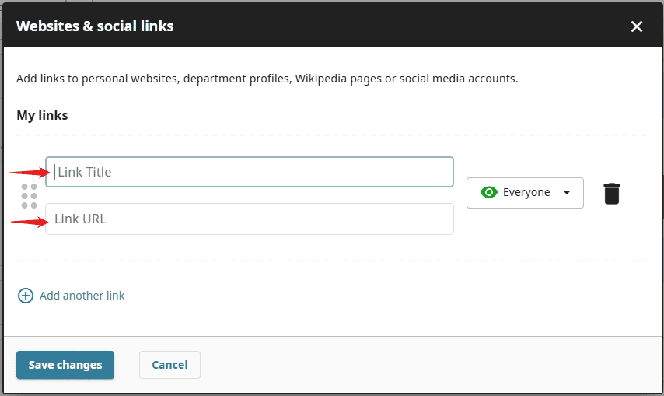This screenshot has height=396, width=664.
Task: Click the dark dialog header bar
Action: tap(389, 26)
